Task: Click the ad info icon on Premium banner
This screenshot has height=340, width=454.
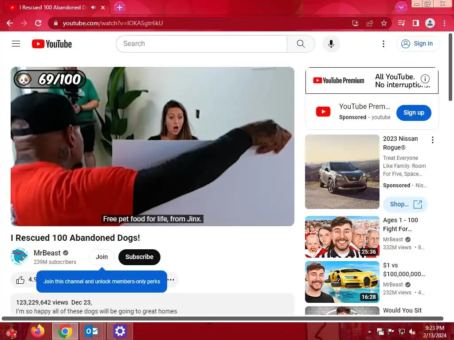Action: coord(425,79)
